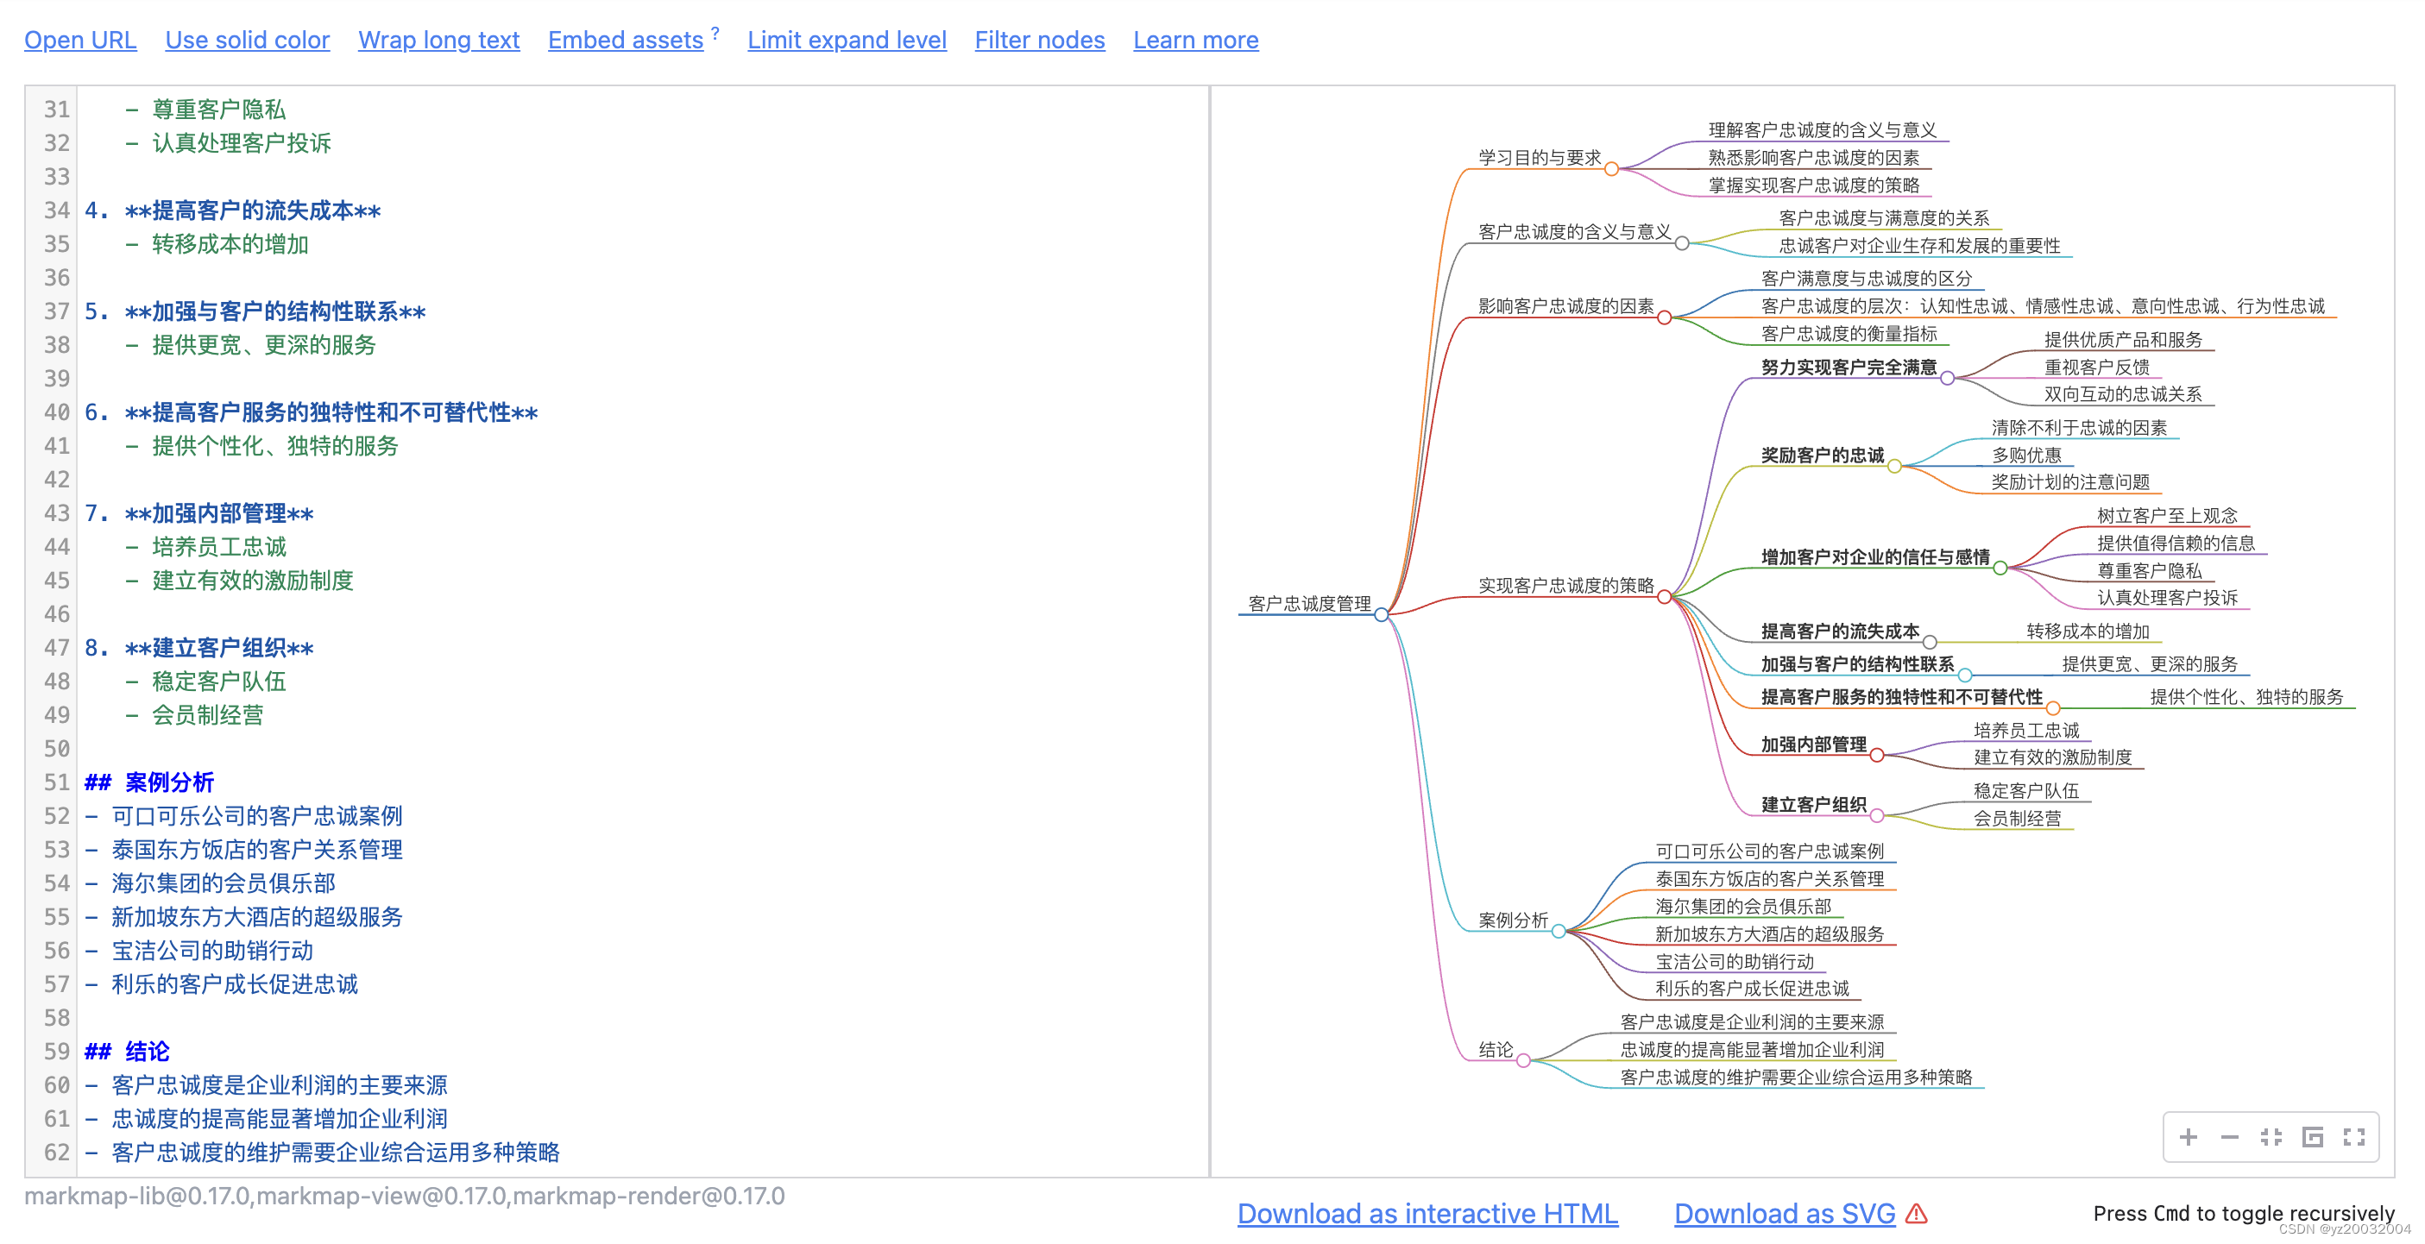Click the zoom in plus icon

[x=2188, y=1137]
